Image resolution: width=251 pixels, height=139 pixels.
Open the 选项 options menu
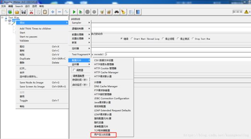pos(34,6)
